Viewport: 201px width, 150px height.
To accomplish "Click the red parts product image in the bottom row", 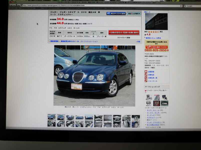I will pos(157,103).
